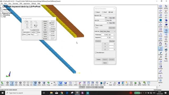
Task: Open the SolidM solid mesher tool
Action: tap(160, 16)
